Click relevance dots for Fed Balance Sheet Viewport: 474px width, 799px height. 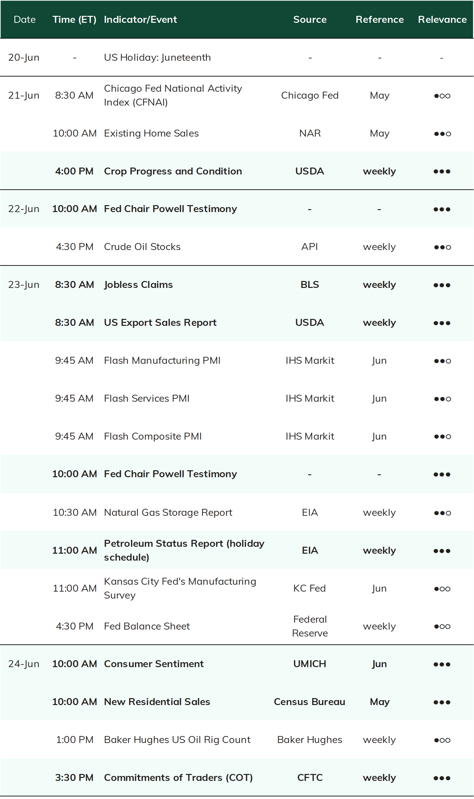click(442, 626)
